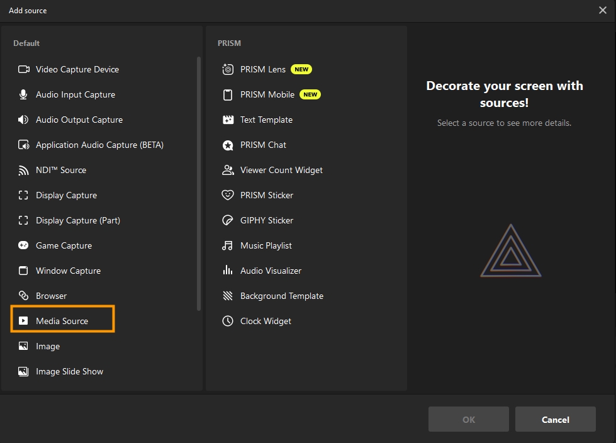Click the PRISM Lens icon
This screenshot has width=616, height=443.
[228, 69]
